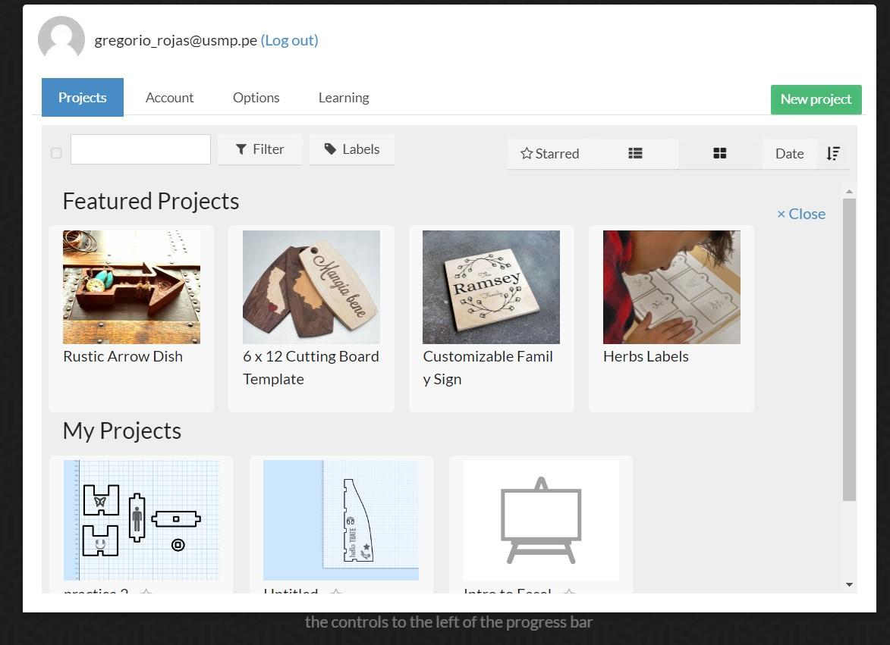Open the Date sort dropdown

790,153
